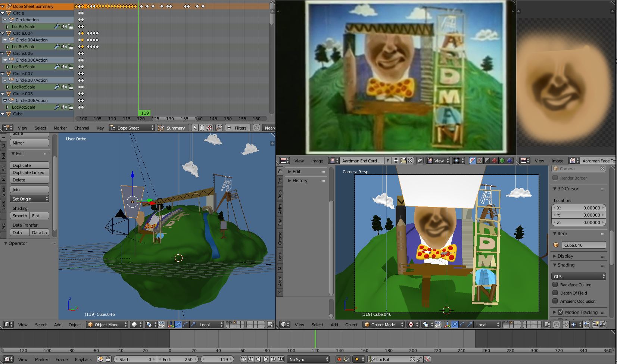Select the translate manipulator arrow in the left viewport

click(178, 325)
